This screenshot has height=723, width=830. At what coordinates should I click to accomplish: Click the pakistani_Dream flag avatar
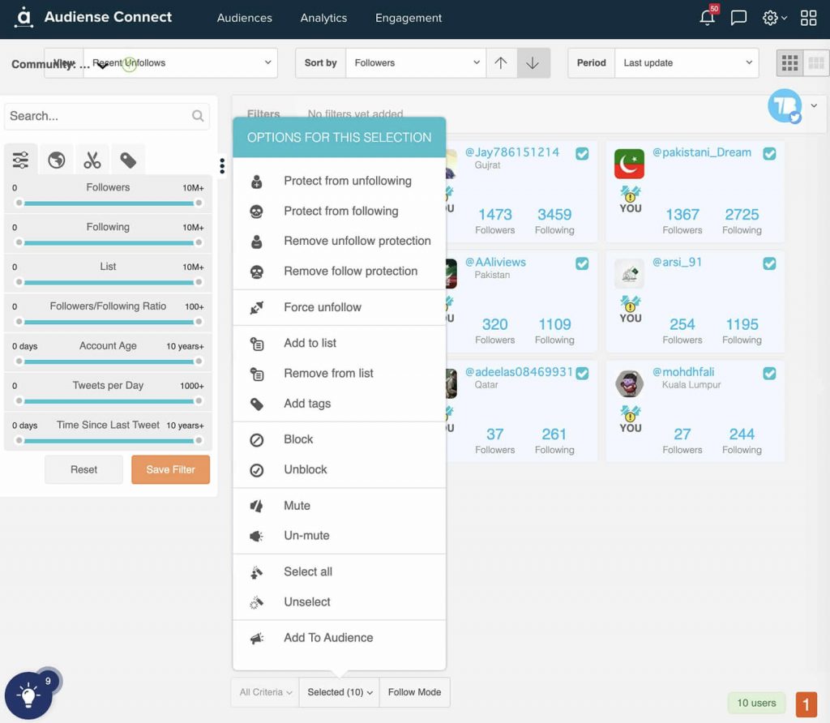point(629,164)
